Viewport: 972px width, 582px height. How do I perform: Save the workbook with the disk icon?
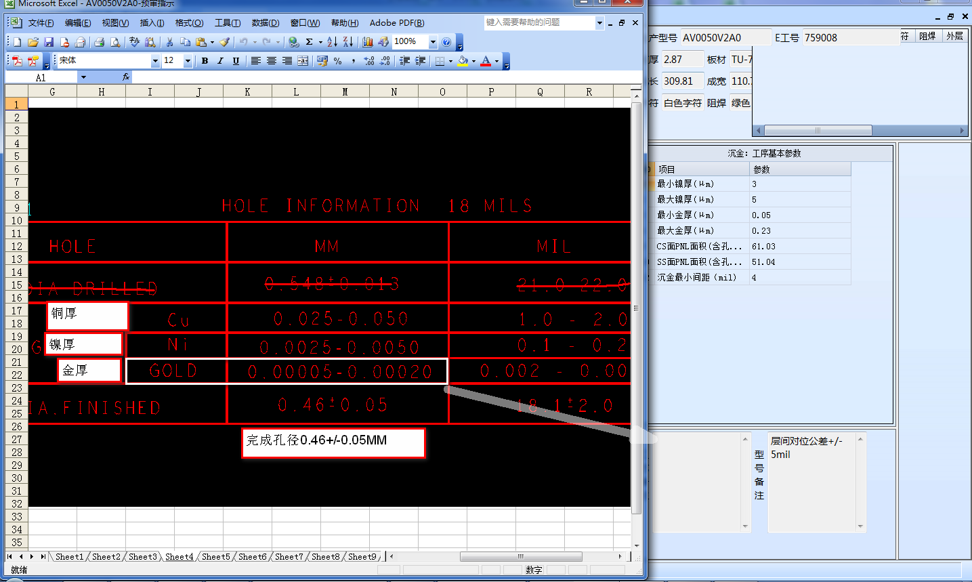click(x=49, y=42)
